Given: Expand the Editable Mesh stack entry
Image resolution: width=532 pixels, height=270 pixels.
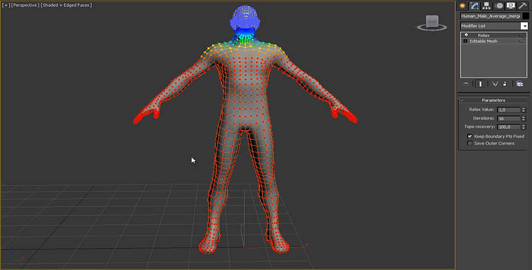Looking at the screenshot, I should [x=465, y=41].
